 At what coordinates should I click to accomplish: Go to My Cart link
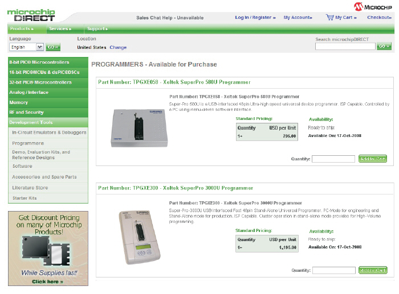coord(346,18)
